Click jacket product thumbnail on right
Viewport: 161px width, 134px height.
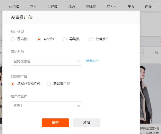click(150, 94)
